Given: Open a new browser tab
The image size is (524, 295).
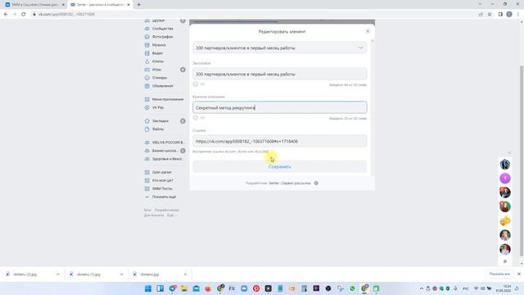Looking at the screenshot, I should pos(138,5).
